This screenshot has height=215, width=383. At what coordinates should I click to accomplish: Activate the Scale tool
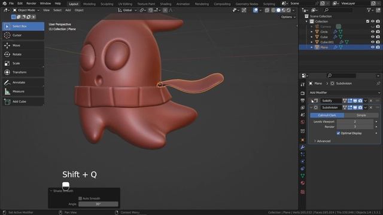click(x=23, y=63)
